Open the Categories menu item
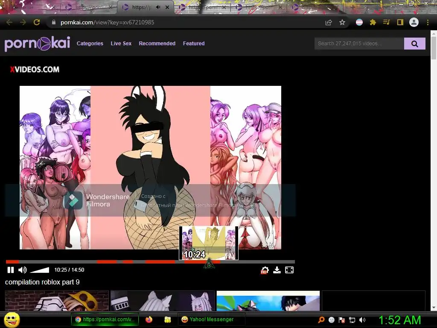The width and height of the screenshot is (437, 328). [90, 44]
